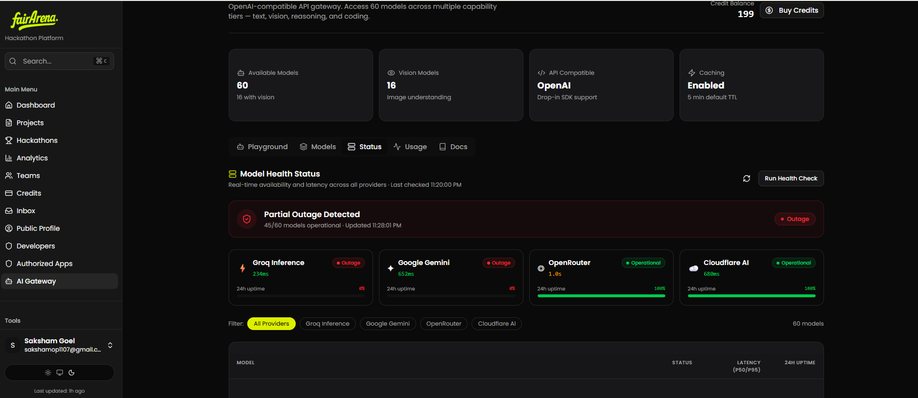Open the Models tab
This screenshot has width=918, height=398.
[318, 147]
